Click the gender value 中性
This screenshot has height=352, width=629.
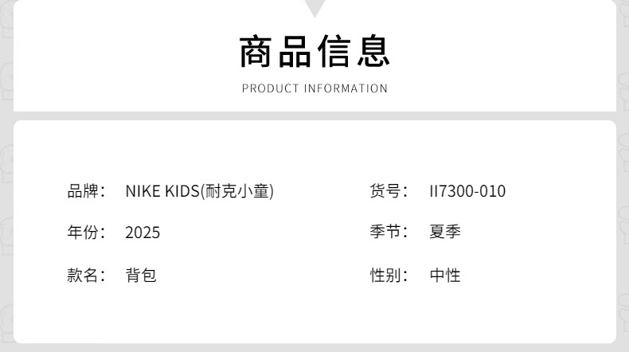point(445,276)
